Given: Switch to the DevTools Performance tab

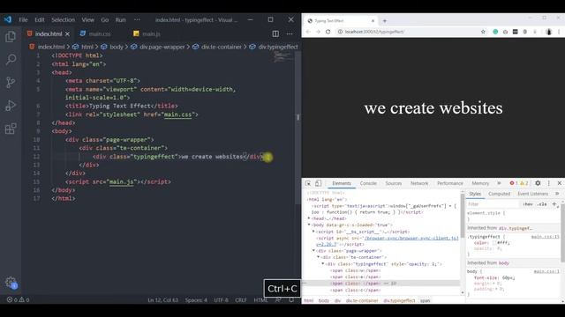Looking at the screenshot, I should [450, 183].
